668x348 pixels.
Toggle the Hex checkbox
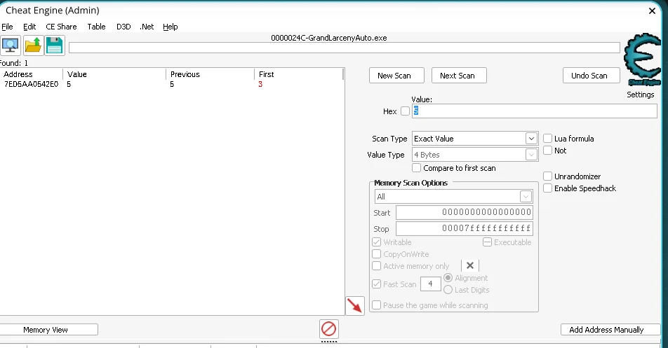pos(405,111)
